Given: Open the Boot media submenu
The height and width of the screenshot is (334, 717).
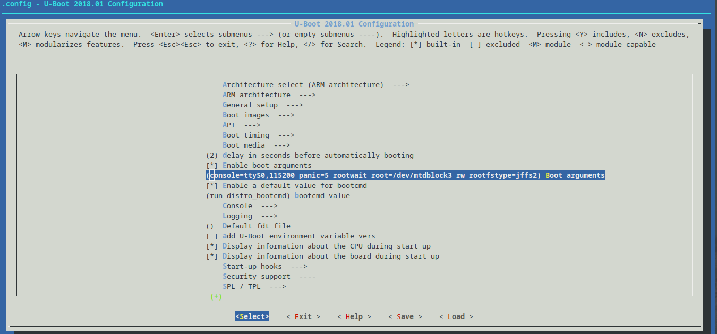Looking at the screenshot, I should coord(257,145).
